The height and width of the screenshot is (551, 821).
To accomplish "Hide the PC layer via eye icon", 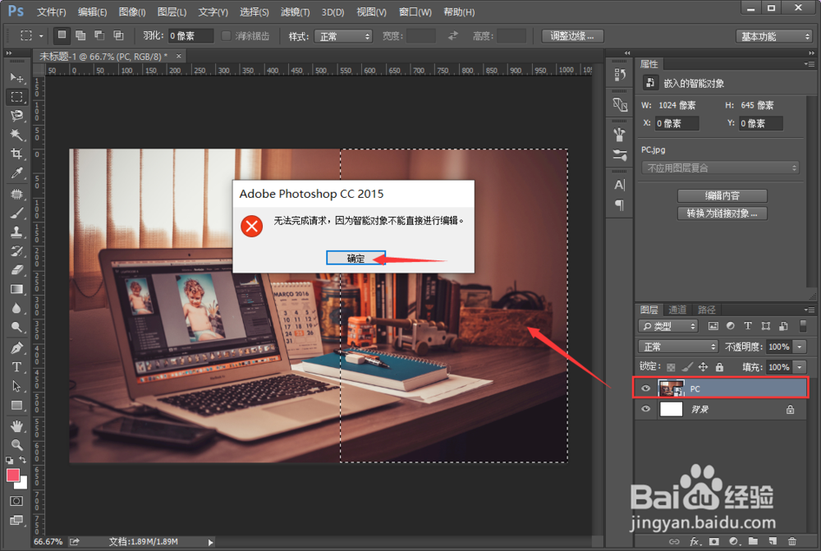I will coord(645,388).
